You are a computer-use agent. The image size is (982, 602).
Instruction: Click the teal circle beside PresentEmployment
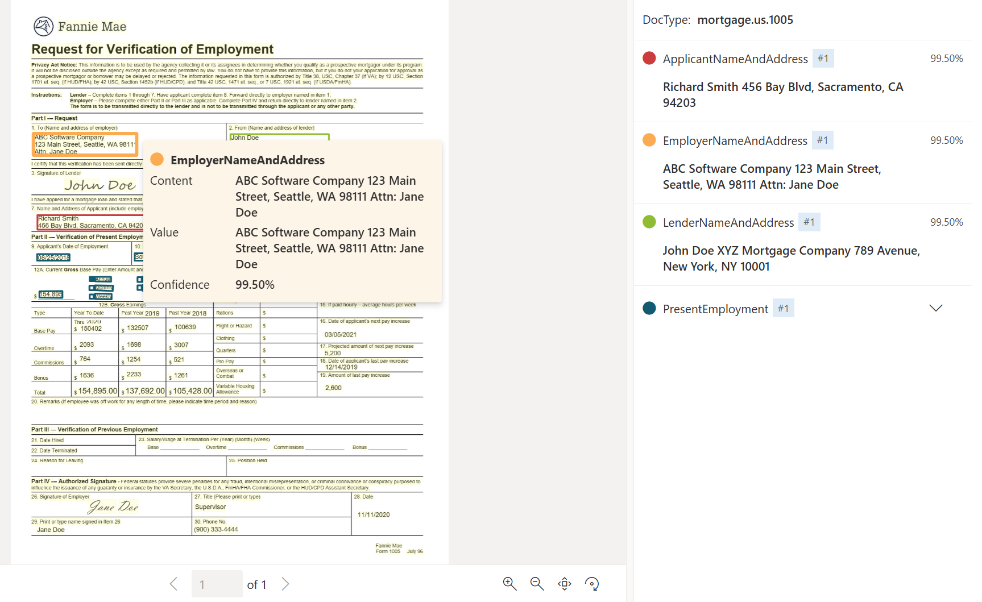click(649, 308)
